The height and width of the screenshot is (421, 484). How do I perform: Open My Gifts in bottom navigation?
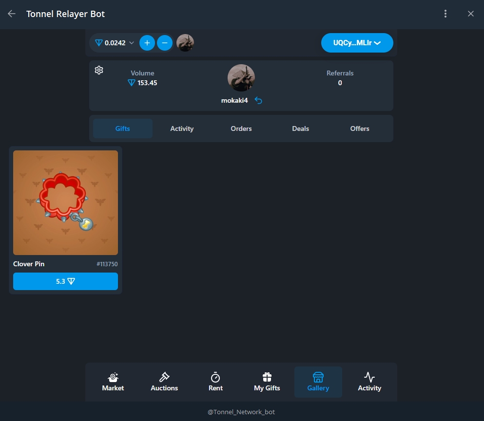267,382
